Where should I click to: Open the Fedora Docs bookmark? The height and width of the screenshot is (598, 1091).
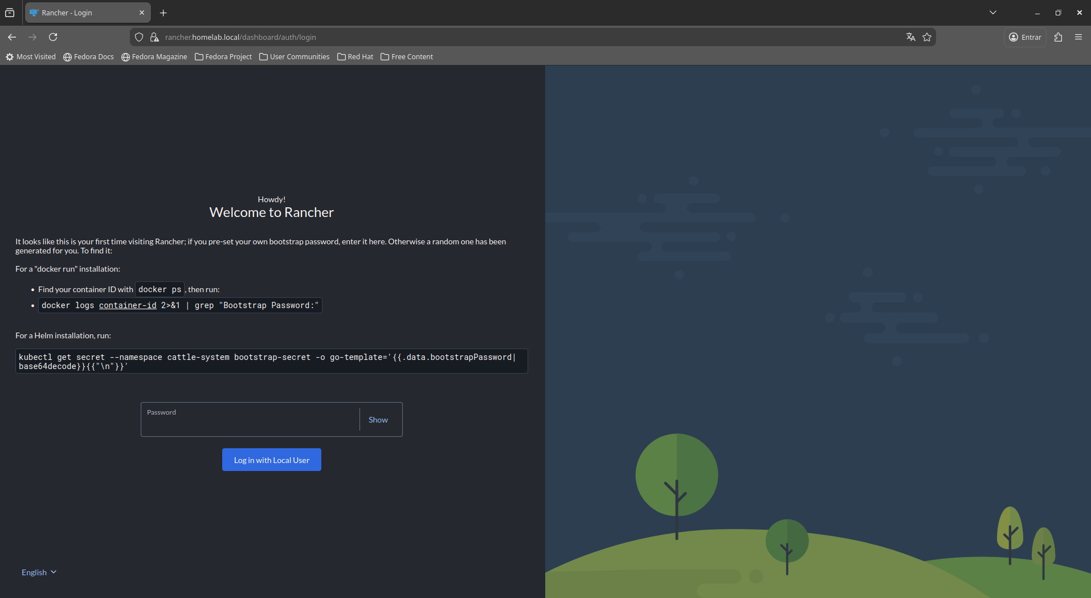pos(88,57)
